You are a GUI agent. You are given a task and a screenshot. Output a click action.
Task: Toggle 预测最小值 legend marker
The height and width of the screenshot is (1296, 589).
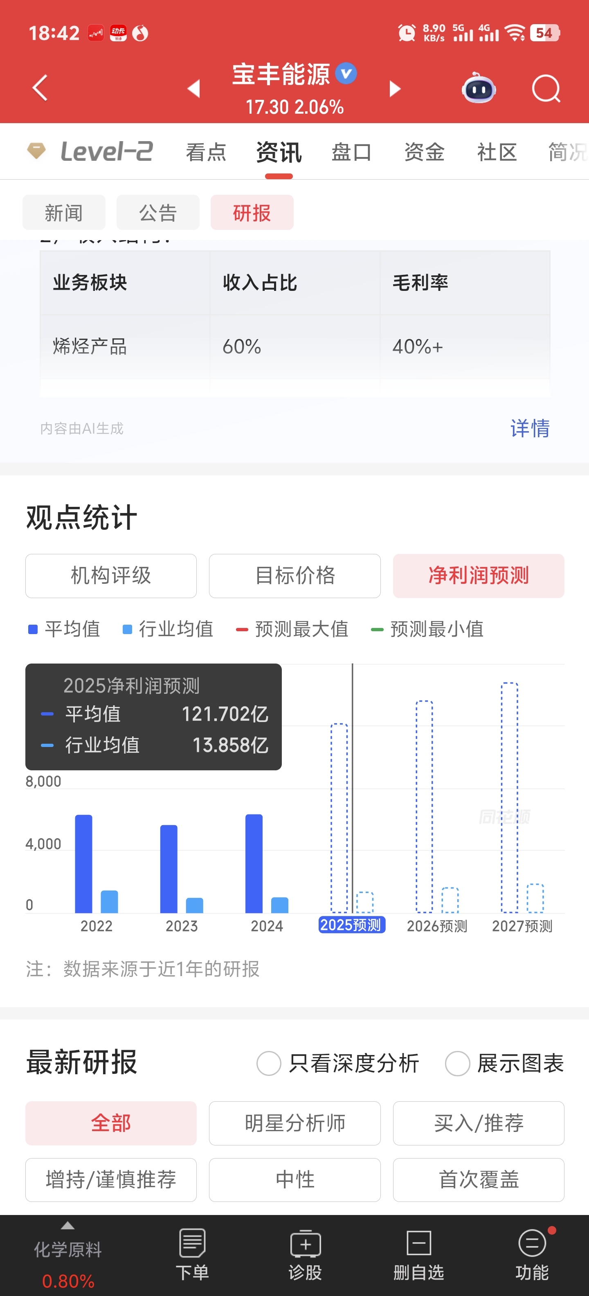click(x=377, y=629)
